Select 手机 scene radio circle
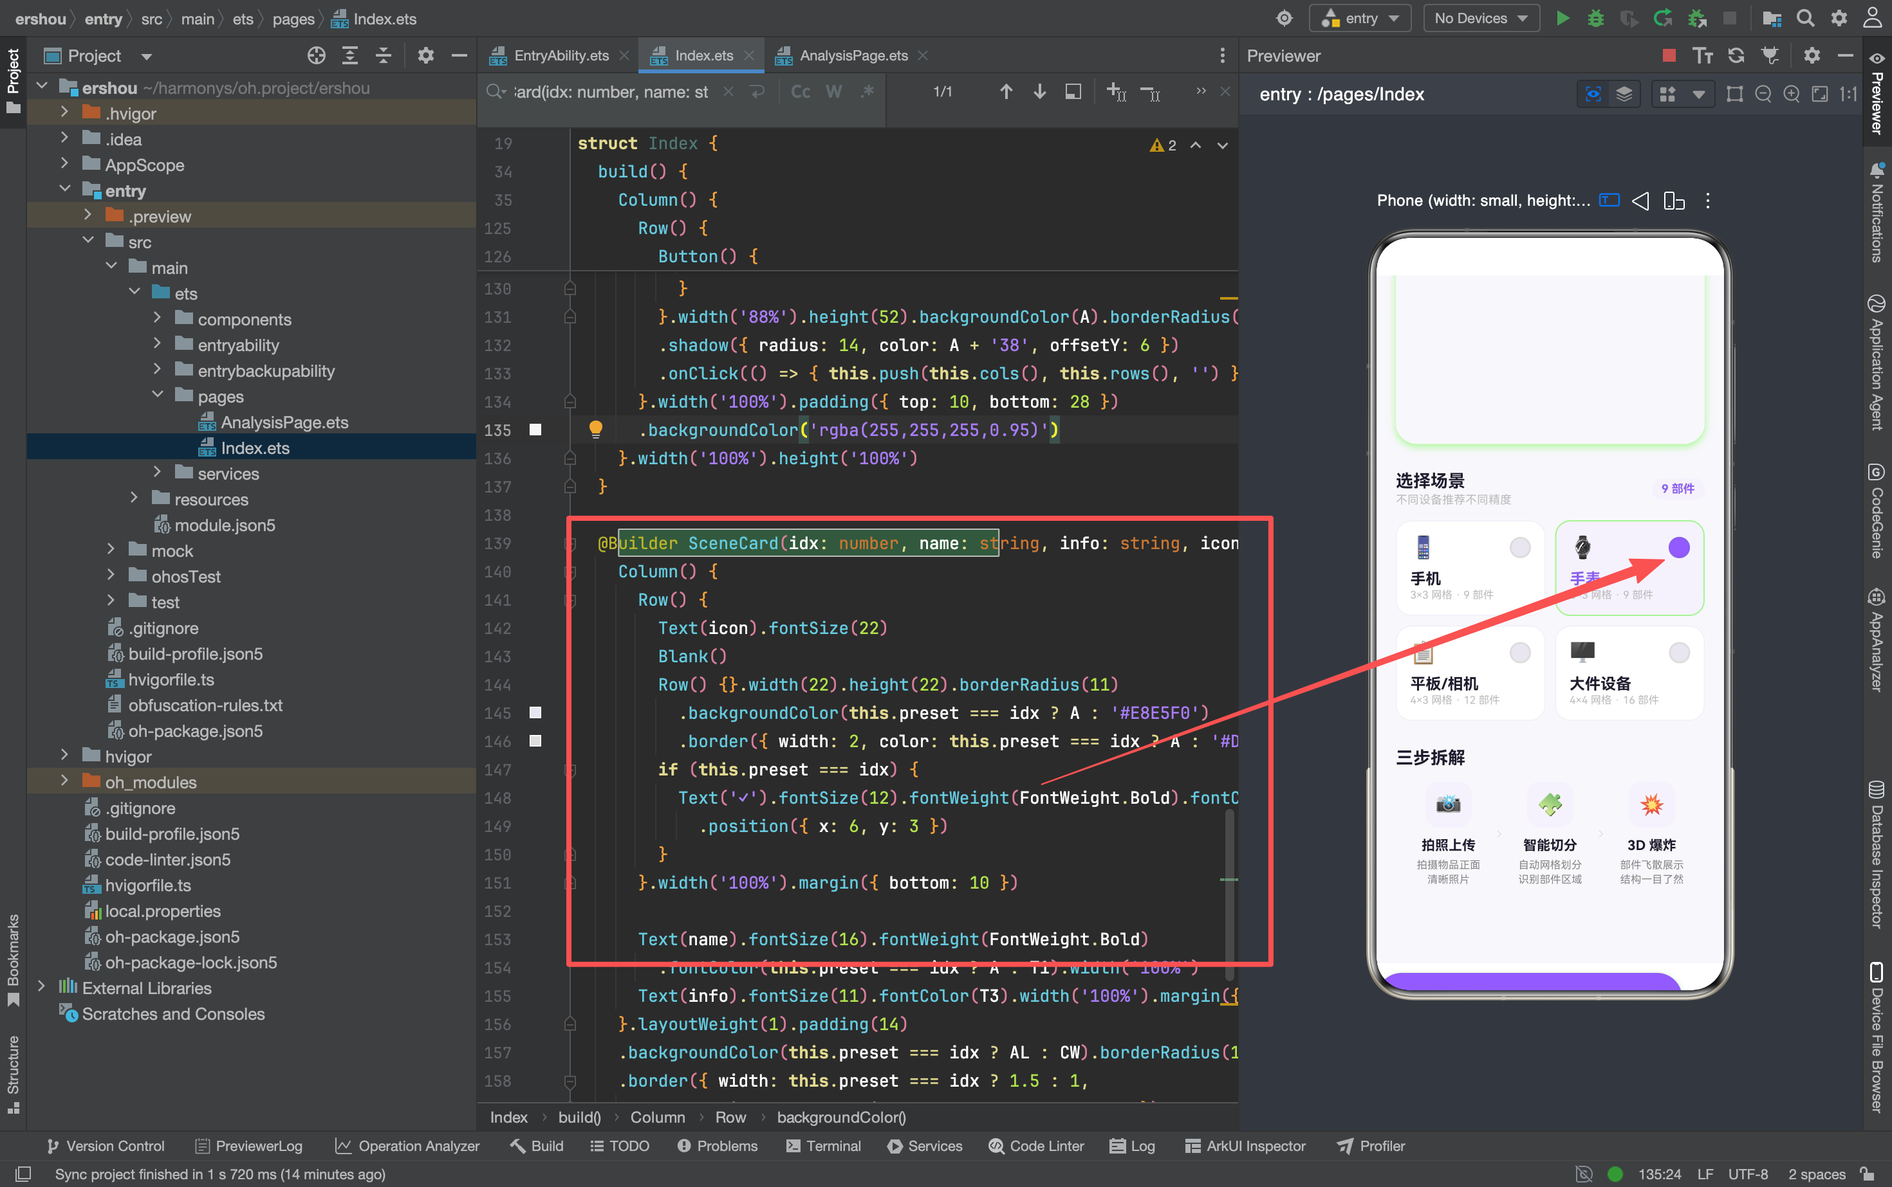Viewport: 1892px width, 1187px height. coord(1520,547)
